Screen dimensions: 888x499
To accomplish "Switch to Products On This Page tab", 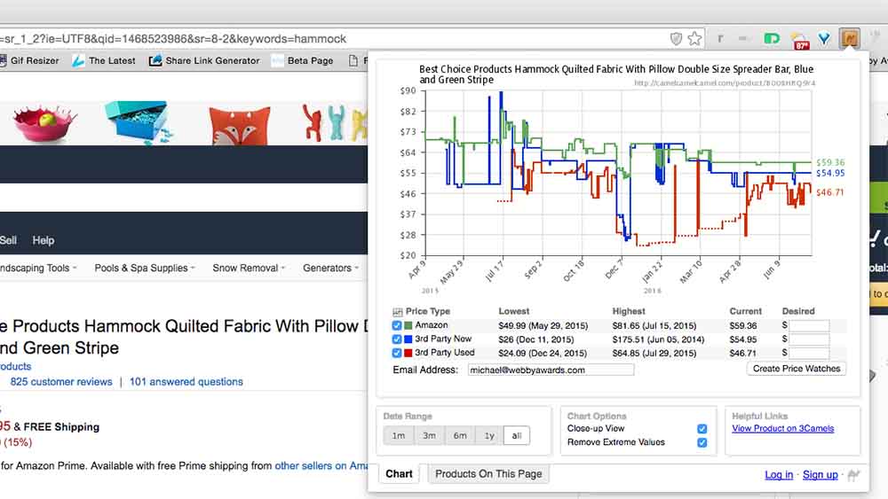I will [x=488, y=474].
